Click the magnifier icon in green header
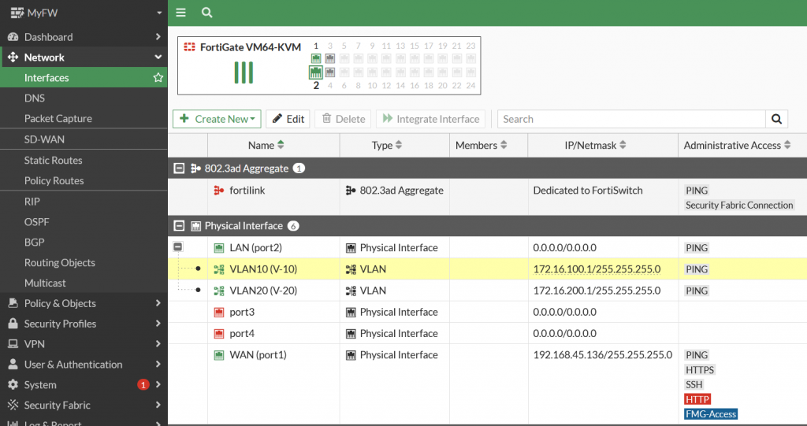This screenshot has width=807, height=426. (206, 13)
